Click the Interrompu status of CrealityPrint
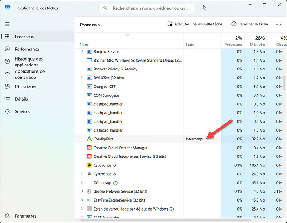This screenshot has height=223, width=287. (195, 139)
